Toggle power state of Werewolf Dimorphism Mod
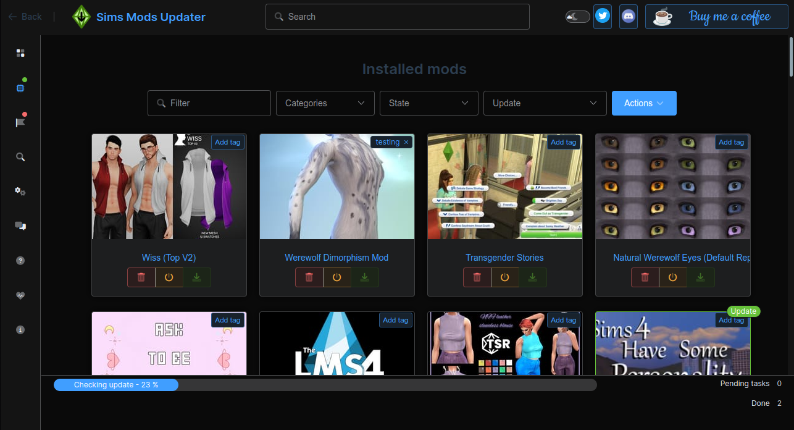 click(x=336, y=277)
